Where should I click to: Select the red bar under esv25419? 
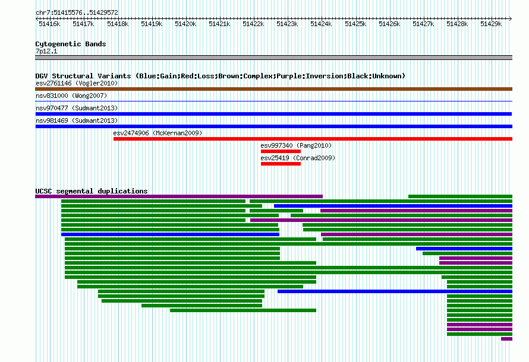(x=281, y=164)
